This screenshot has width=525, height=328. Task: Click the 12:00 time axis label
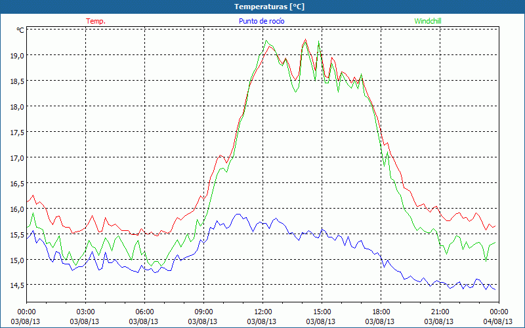point(263,312)
